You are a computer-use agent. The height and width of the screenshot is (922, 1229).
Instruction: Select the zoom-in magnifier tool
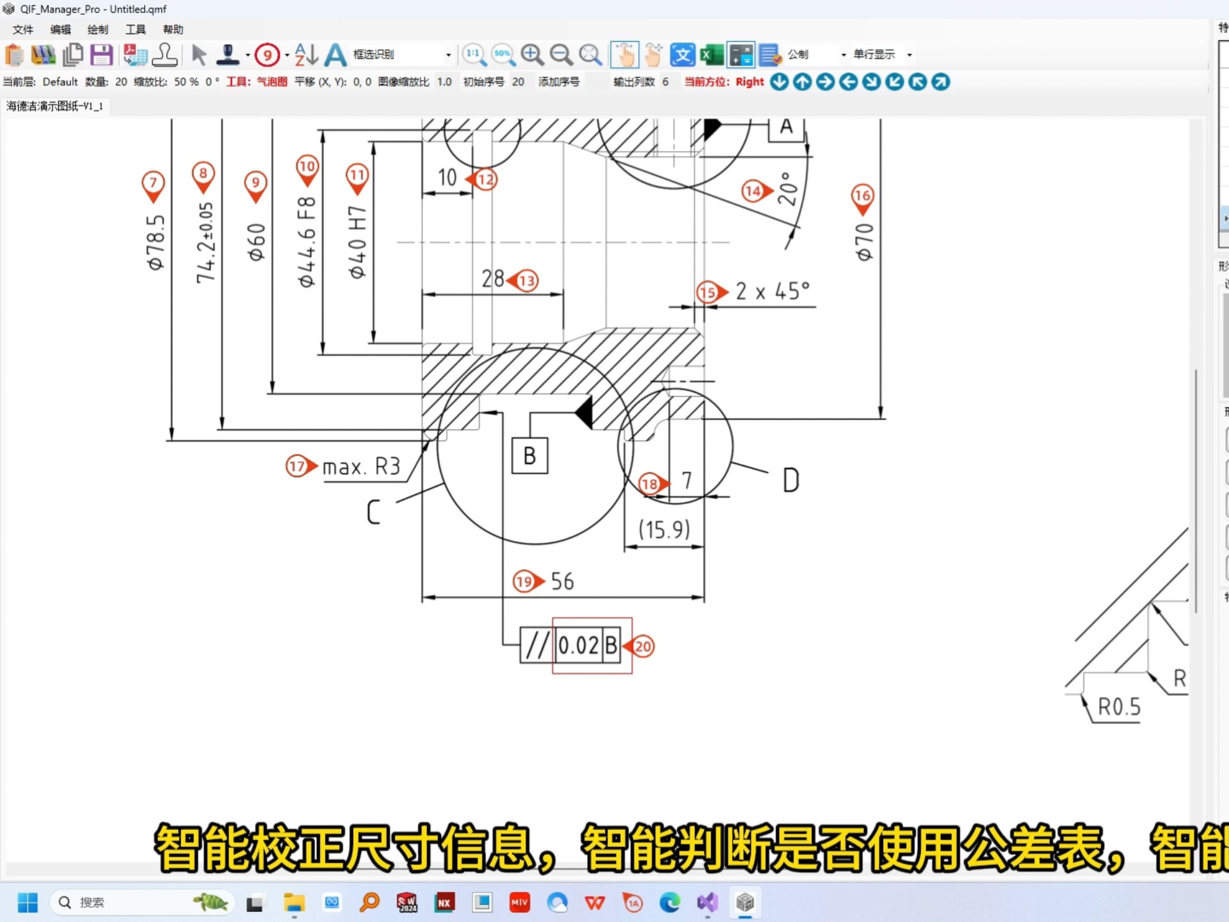click(x=533, y=54)
